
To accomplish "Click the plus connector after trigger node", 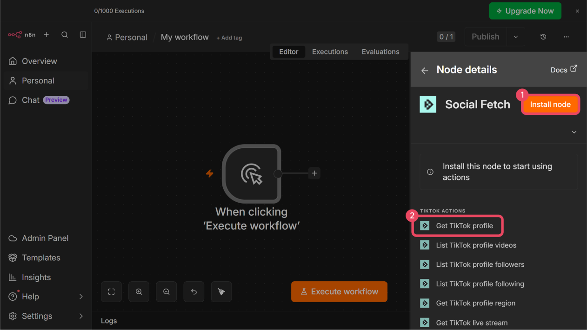I will point(314,173).
